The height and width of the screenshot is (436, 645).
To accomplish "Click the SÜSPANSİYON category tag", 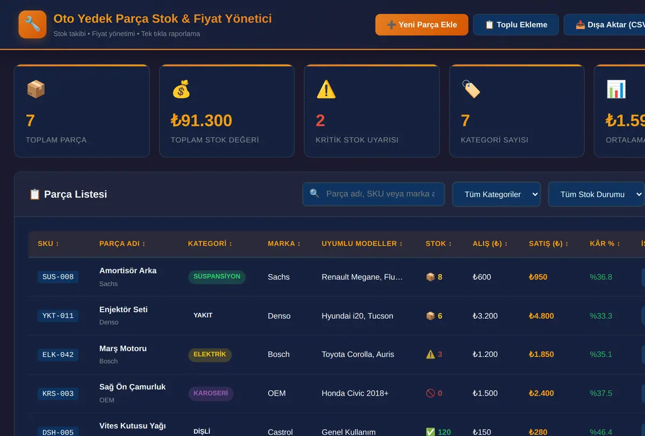I will [217, 277].
